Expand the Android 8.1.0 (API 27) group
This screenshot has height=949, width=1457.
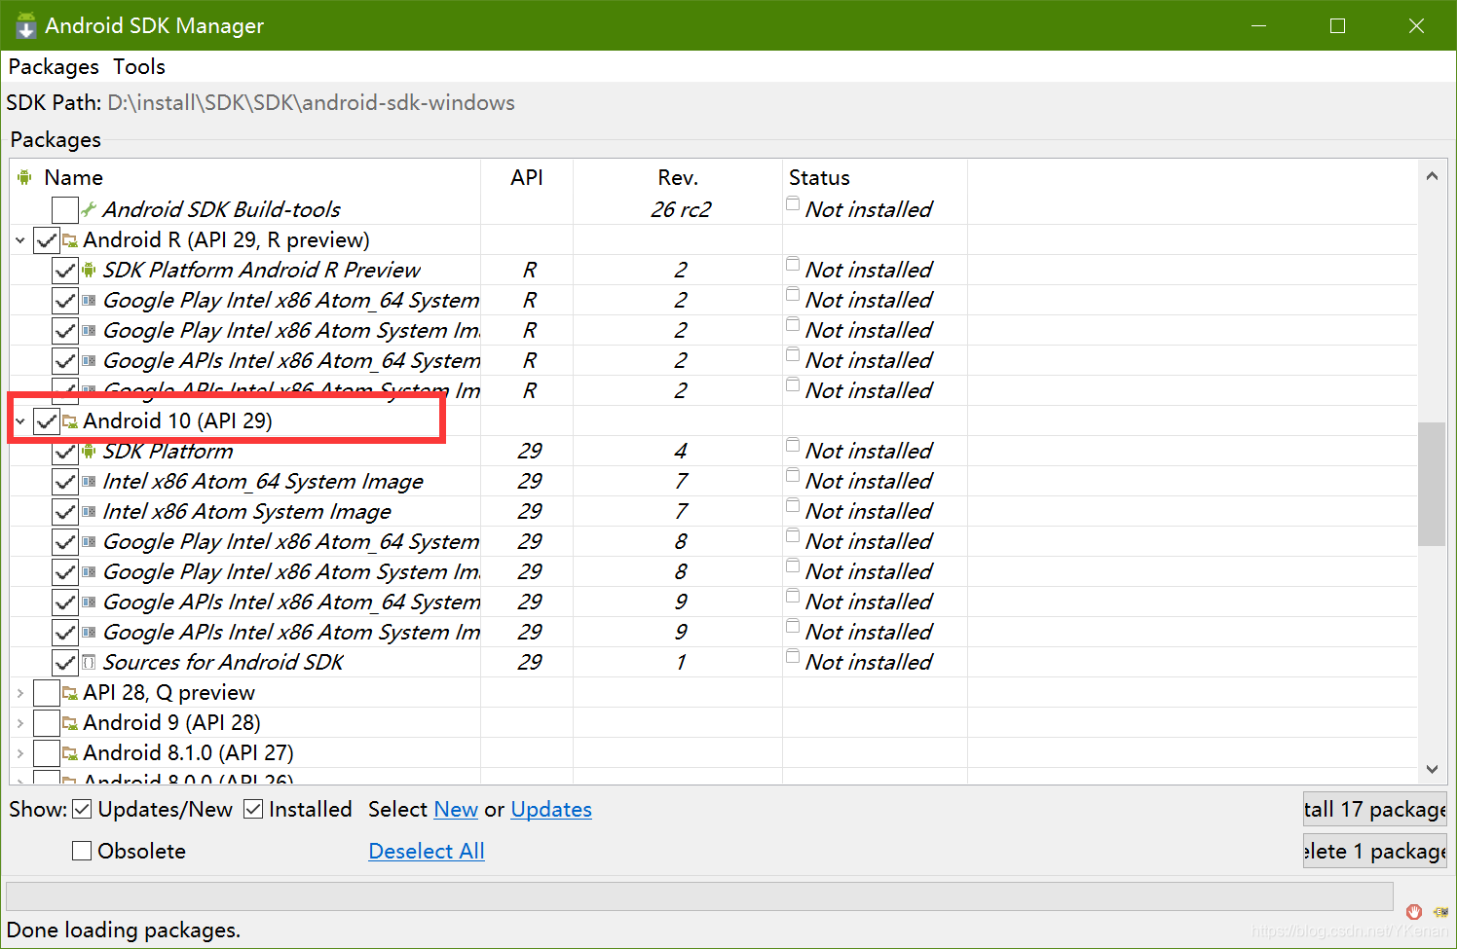[19, 752]
